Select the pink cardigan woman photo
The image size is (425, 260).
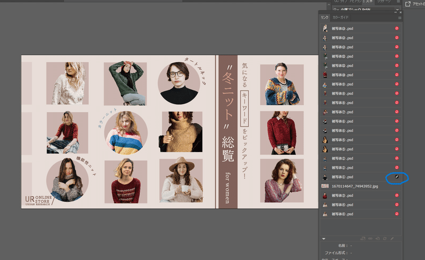(282, 181)
